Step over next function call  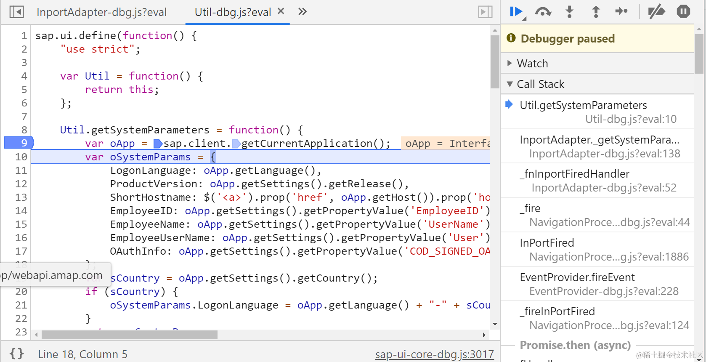point(543,12)
